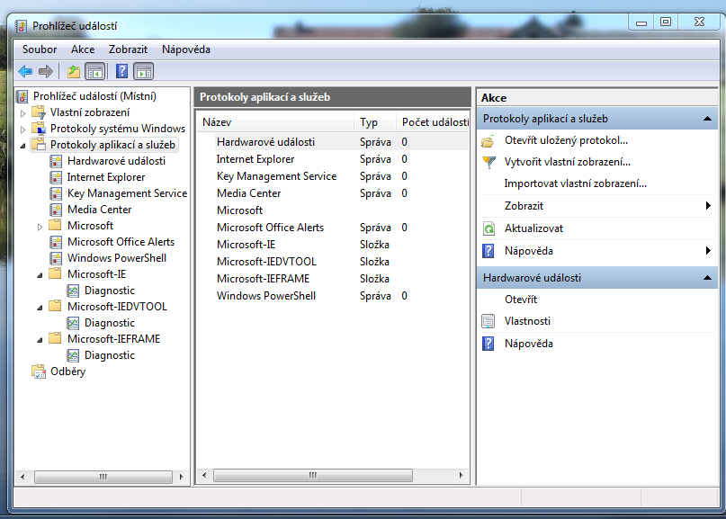Image resolution: width=726 pixels, height=519 pixels.
Task: Click the Aktualizovat refresh icon
Action: pyautogui.click(x=488, y=228)
